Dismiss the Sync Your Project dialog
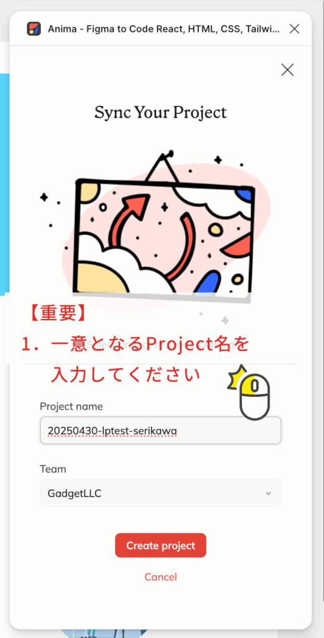 (287, 70)
